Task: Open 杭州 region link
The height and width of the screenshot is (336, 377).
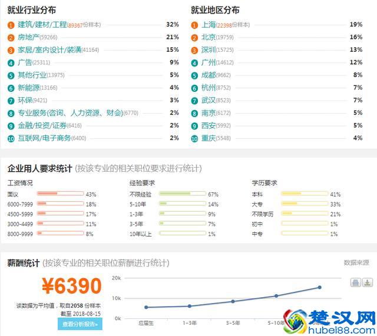Action: pyautogui.click(x=209, y=88)
